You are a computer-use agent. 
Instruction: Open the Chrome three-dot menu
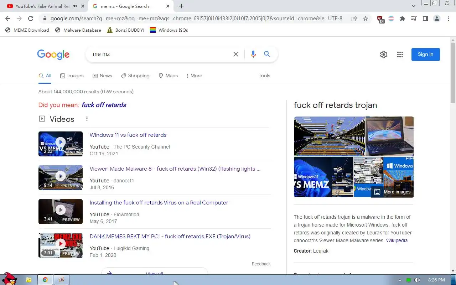tap(448, 19)
